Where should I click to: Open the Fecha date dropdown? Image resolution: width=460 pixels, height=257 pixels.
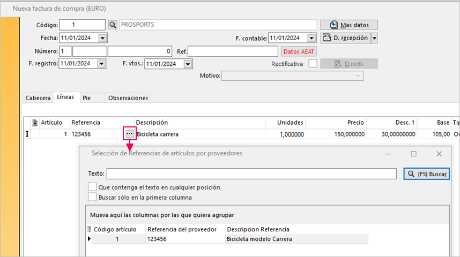(x=102, y=38)
